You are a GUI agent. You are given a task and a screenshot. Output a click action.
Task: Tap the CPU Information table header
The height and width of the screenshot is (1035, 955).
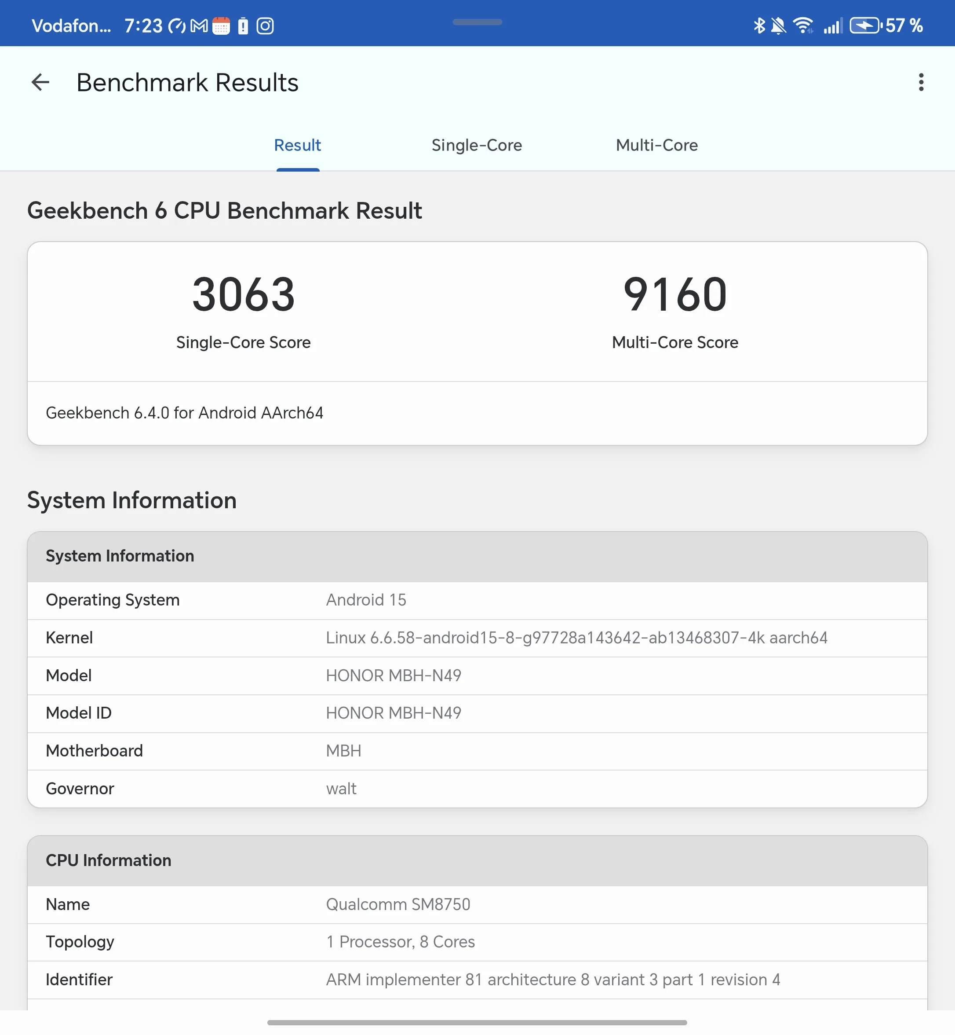pos(477,860)
